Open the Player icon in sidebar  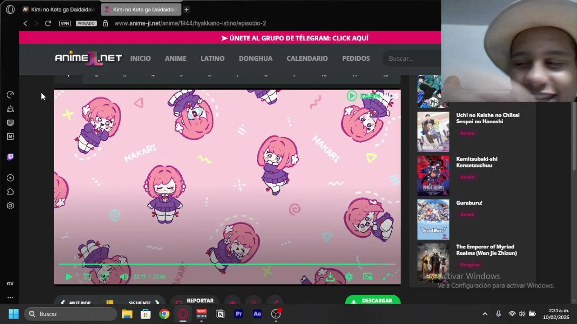tap(10, 178)
